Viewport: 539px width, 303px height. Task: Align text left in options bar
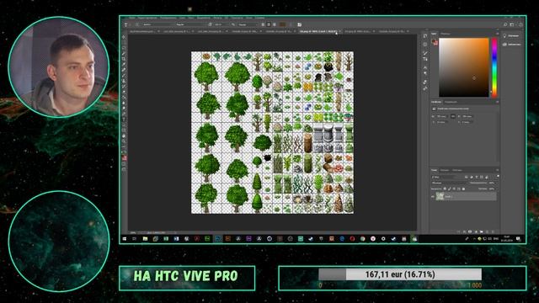click(264, 24)
